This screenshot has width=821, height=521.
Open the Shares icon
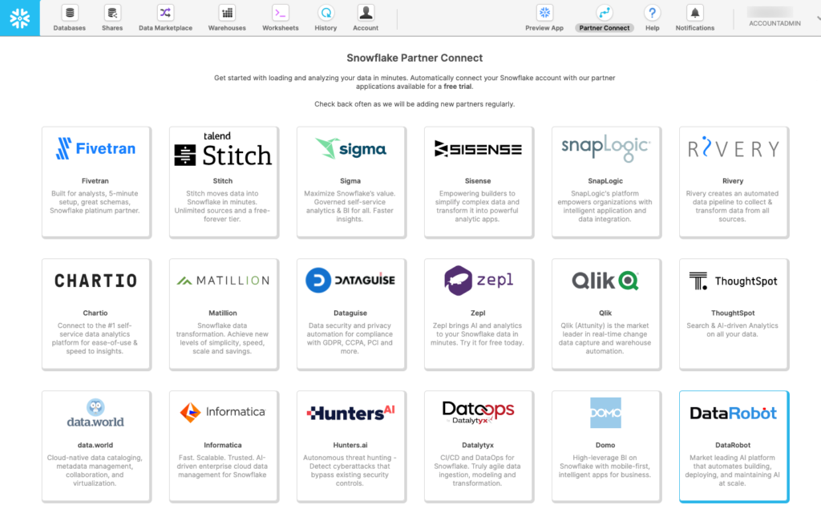[112, 13]
